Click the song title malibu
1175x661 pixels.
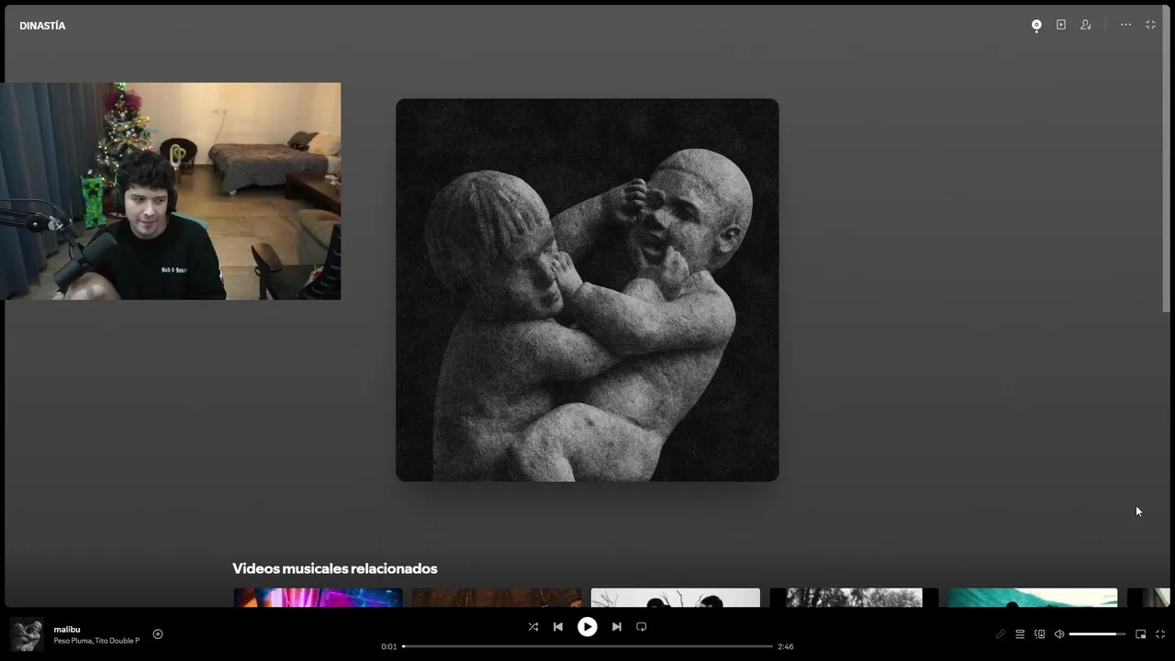67,630
